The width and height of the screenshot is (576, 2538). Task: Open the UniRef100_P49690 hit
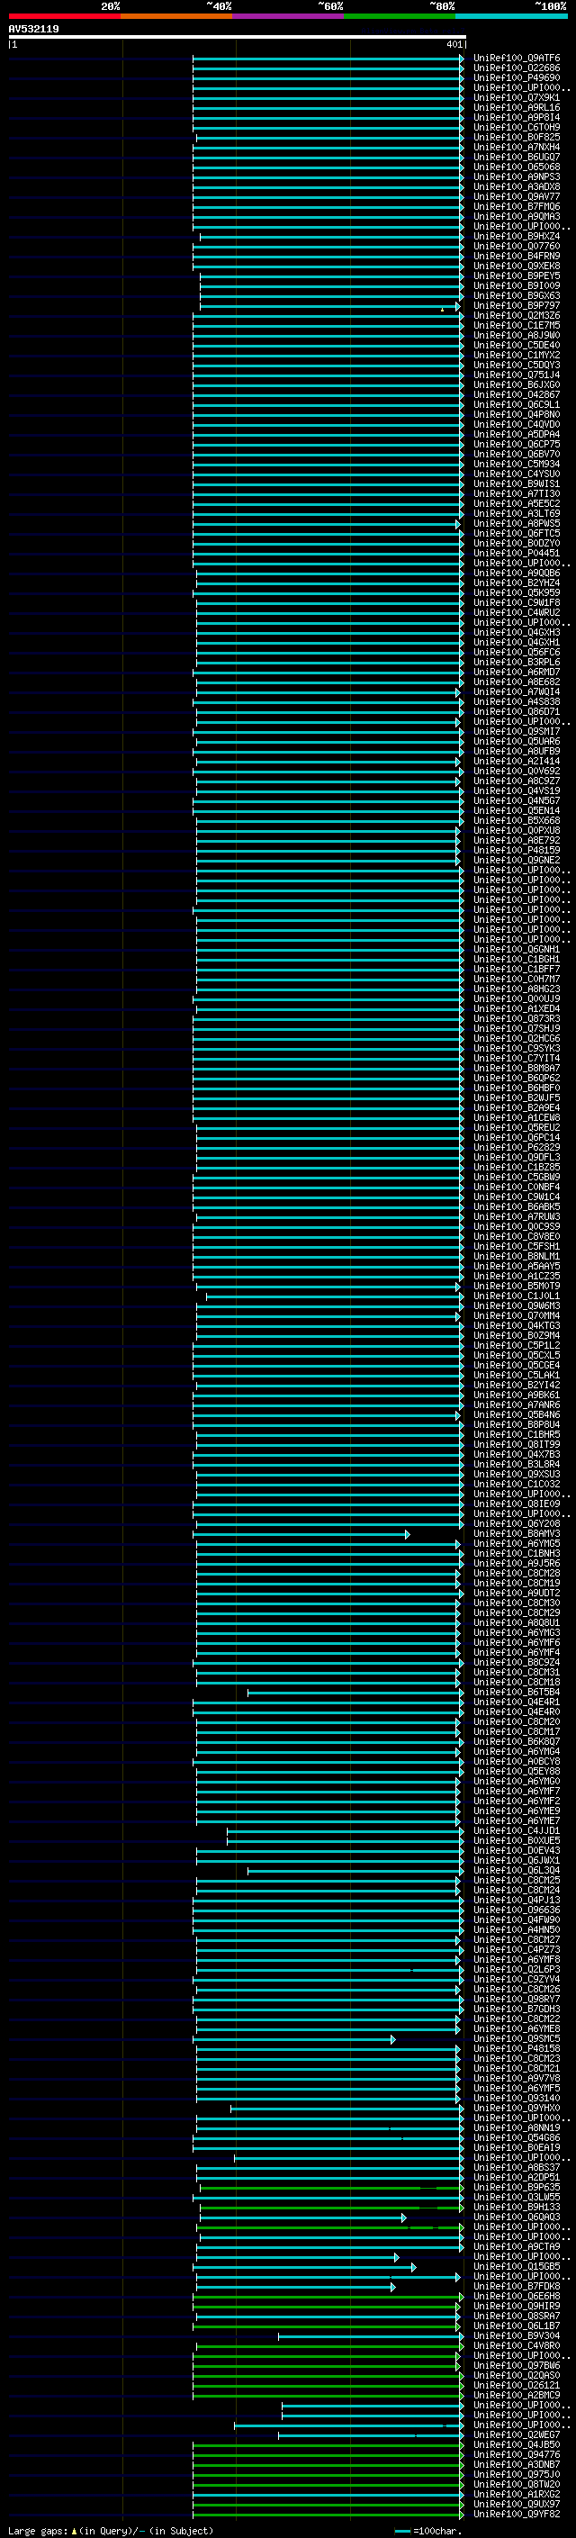tap(516, 77)
